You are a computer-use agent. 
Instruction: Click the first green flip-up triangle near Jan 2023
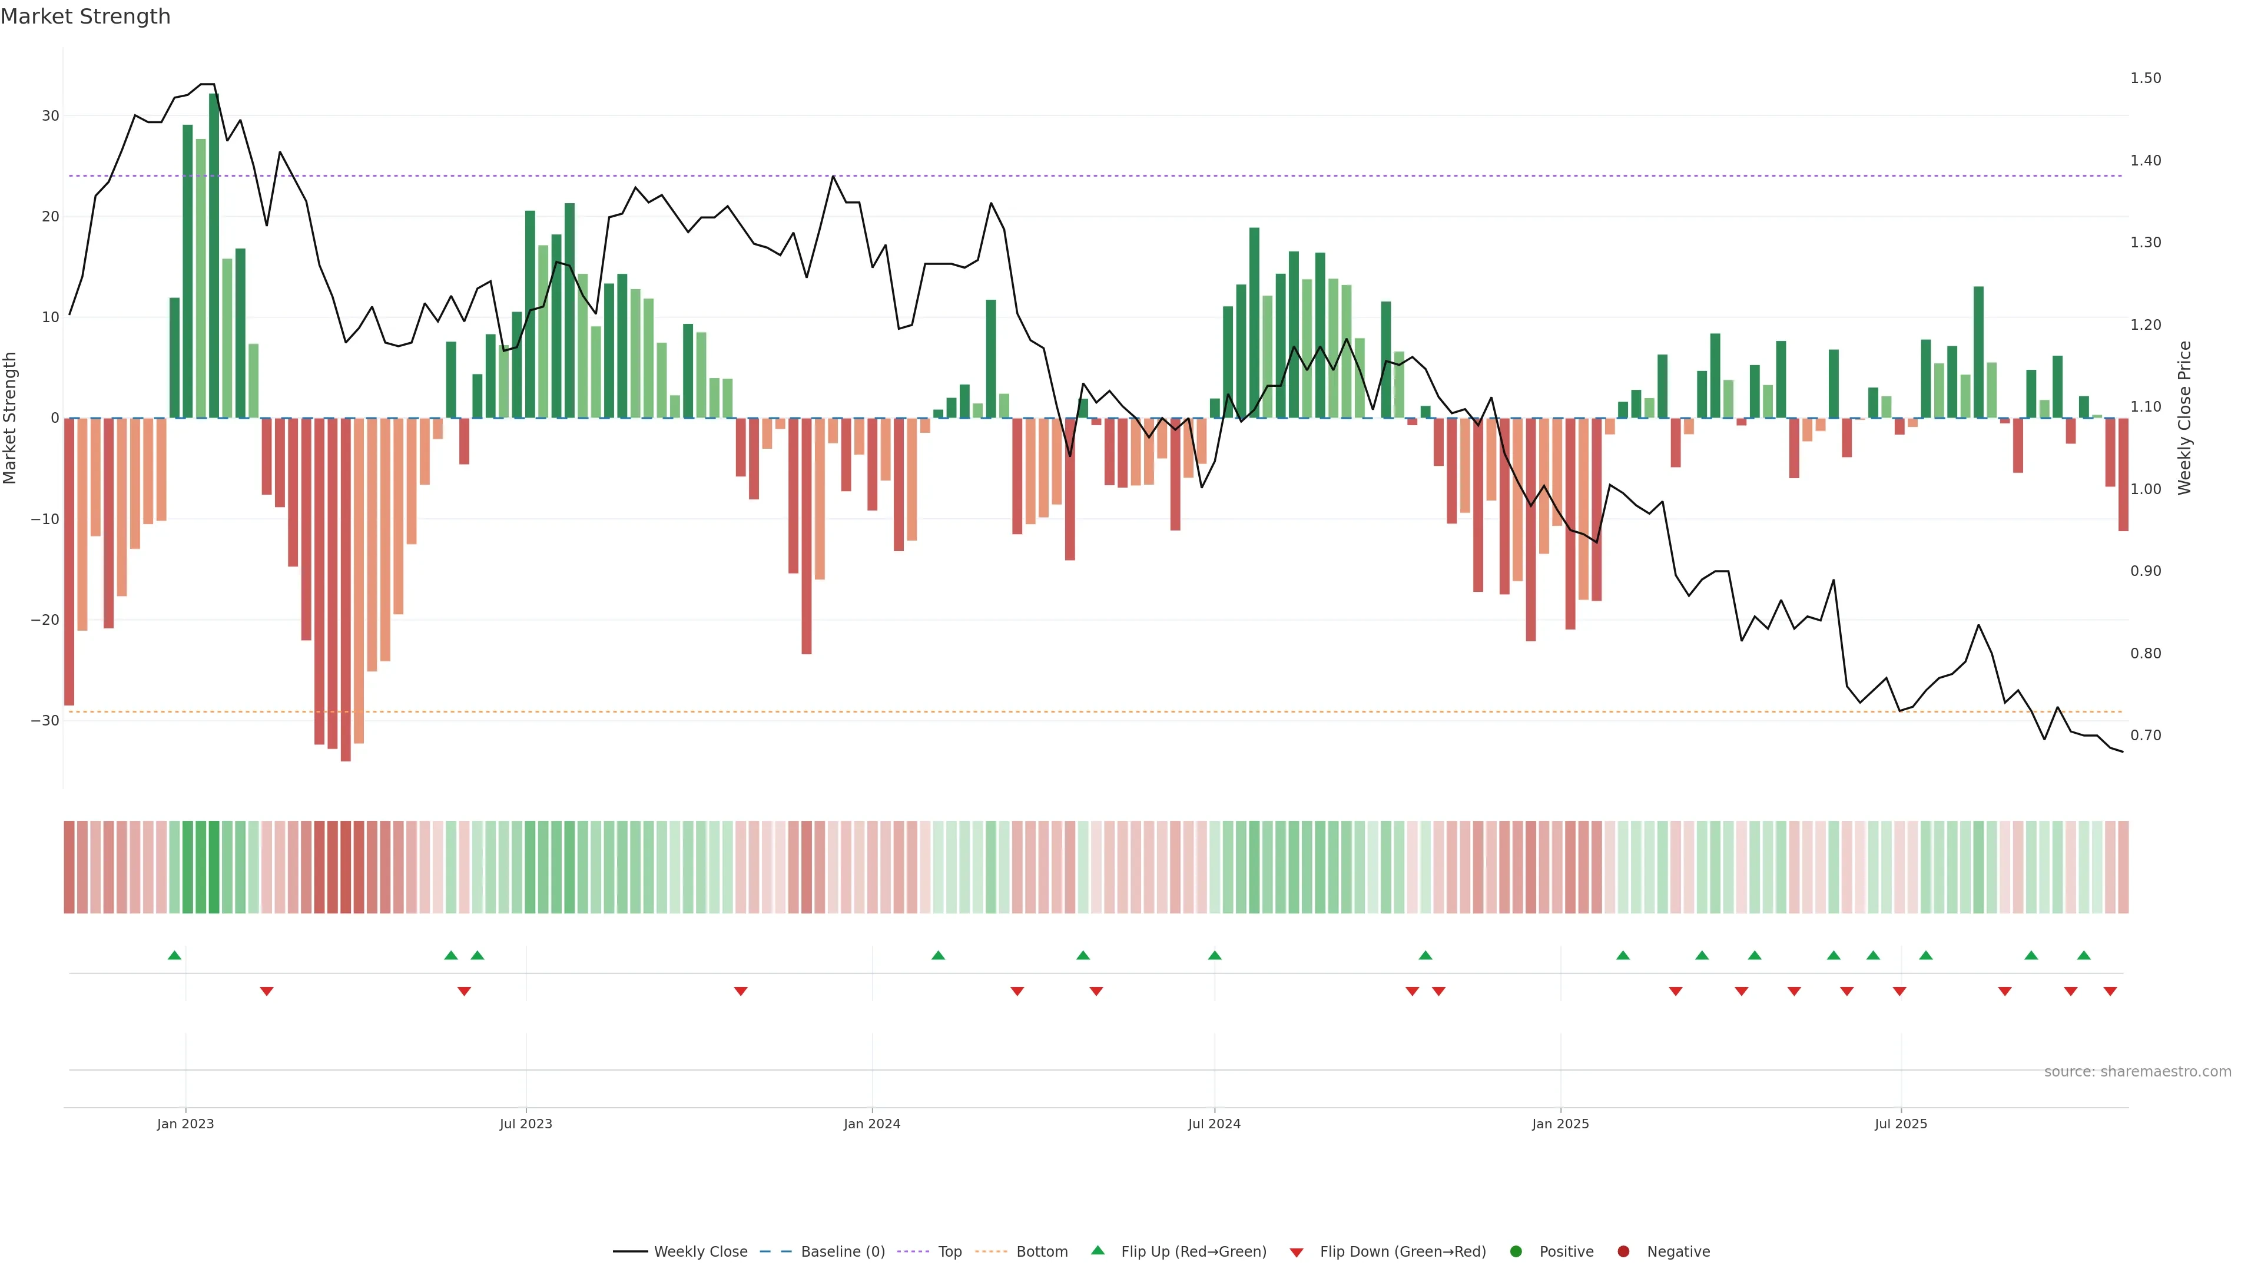point(175,955)
